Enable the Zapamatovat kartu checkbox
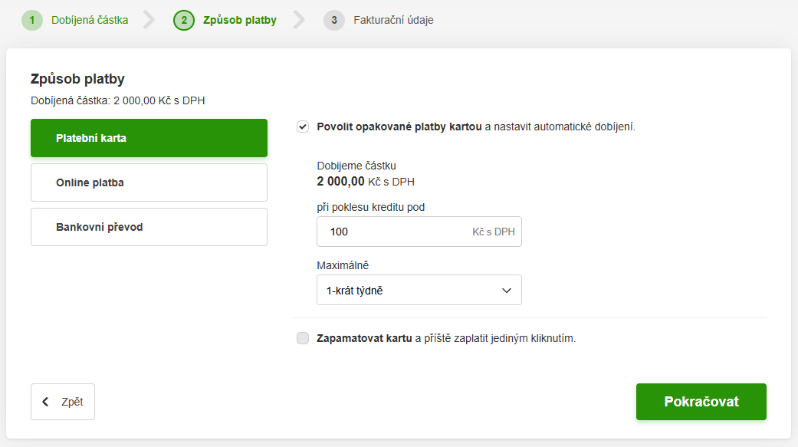The width and height of the screenshot is (798, 447). (x=303, y=338)
